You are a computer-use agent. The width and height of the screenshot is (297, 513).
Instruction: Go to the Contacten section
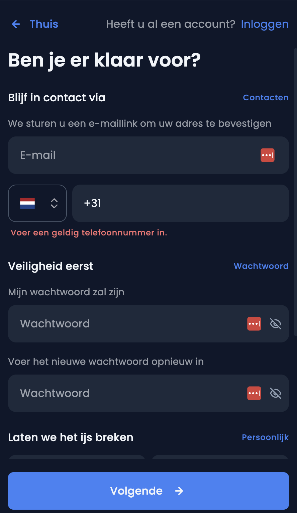click(x=266, y=97)
